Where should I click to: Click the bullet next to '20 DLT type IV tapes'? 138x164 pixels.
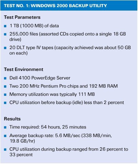tap(5, 48)
